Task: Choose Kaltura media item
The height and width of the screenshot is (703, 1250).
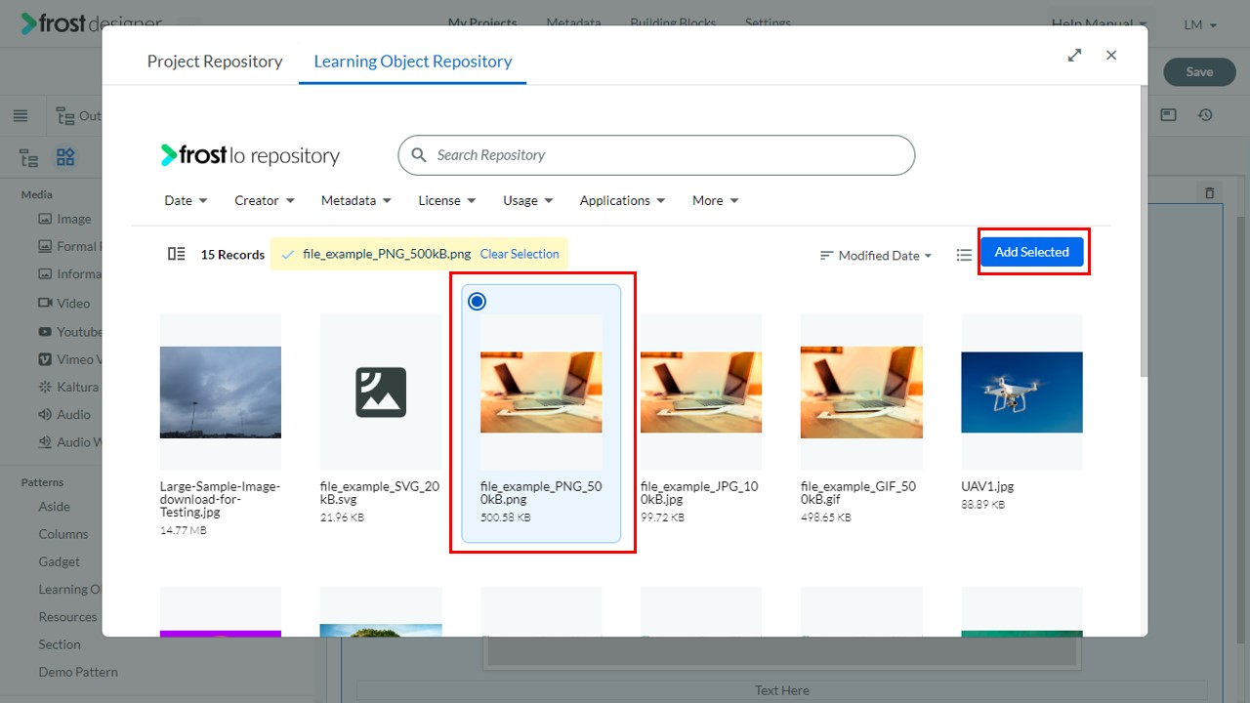Action: pyautogui.click(x=68, y=387)
